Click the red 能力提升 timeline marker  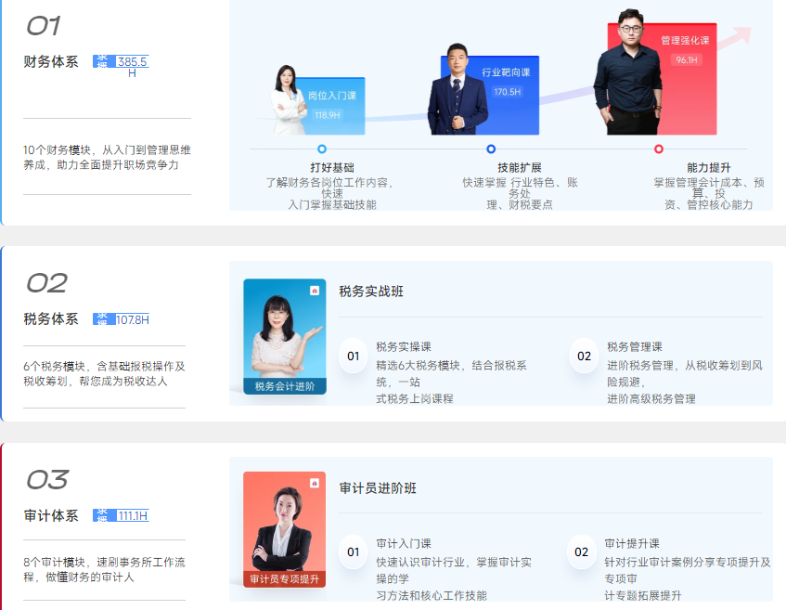pos(659,149)
